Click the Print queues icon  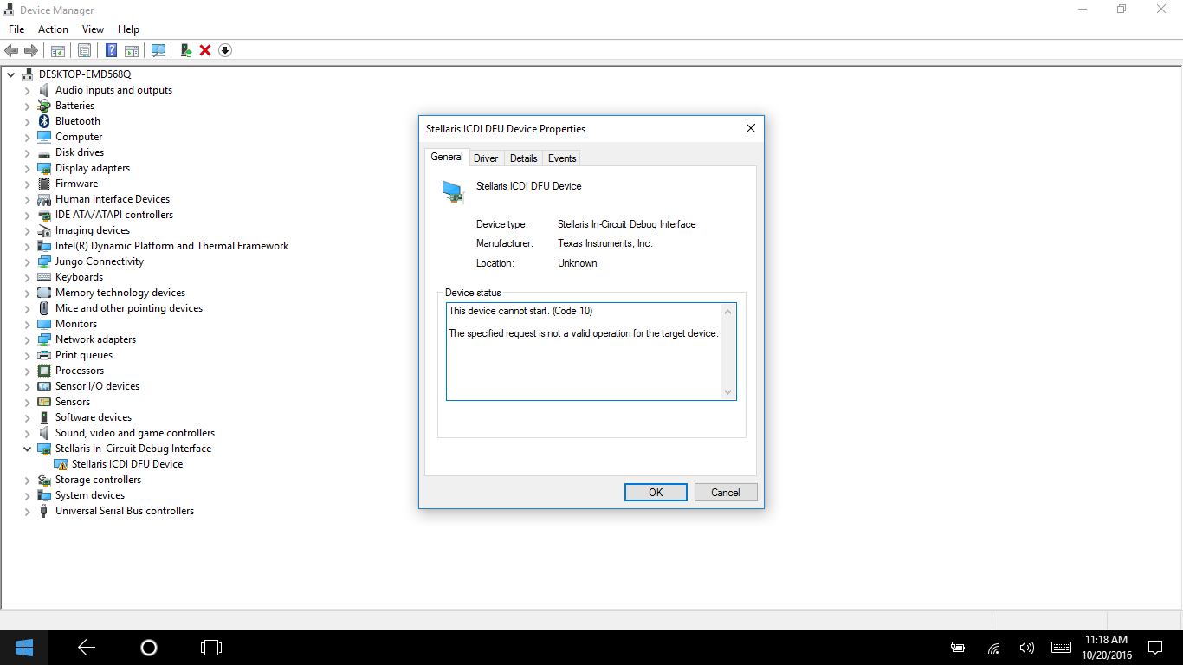pos(44,355)
